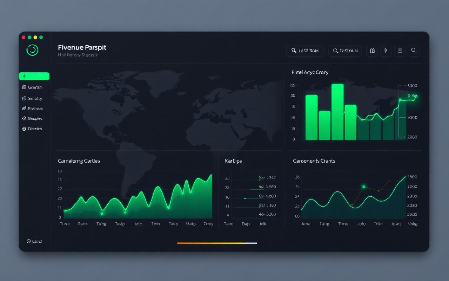The height and width of the screenshot is (281, 449).
Task: Click the Zoms x-axis label
Action: (208, 224)
